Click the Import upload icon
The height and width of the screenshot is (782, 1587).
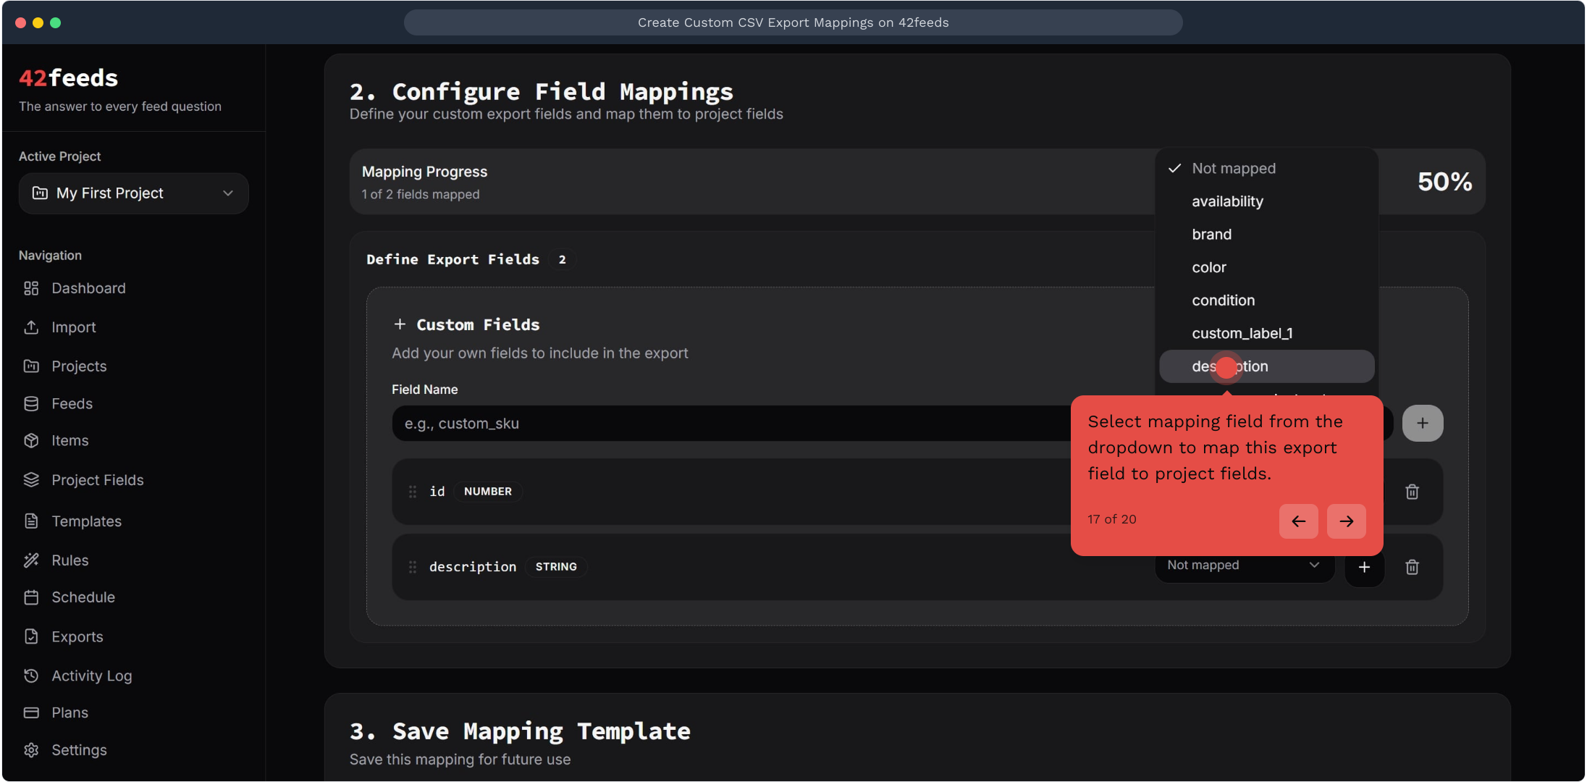(31, 327)
